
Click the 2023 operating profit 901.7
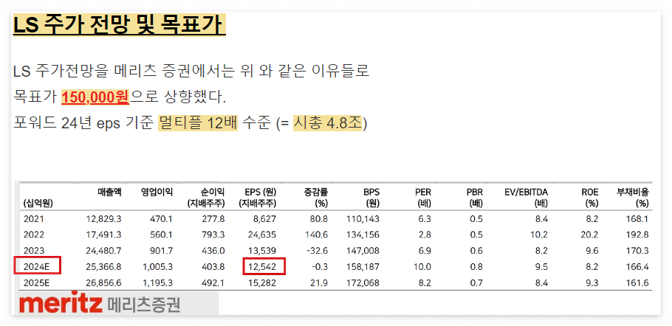(163, 251)
